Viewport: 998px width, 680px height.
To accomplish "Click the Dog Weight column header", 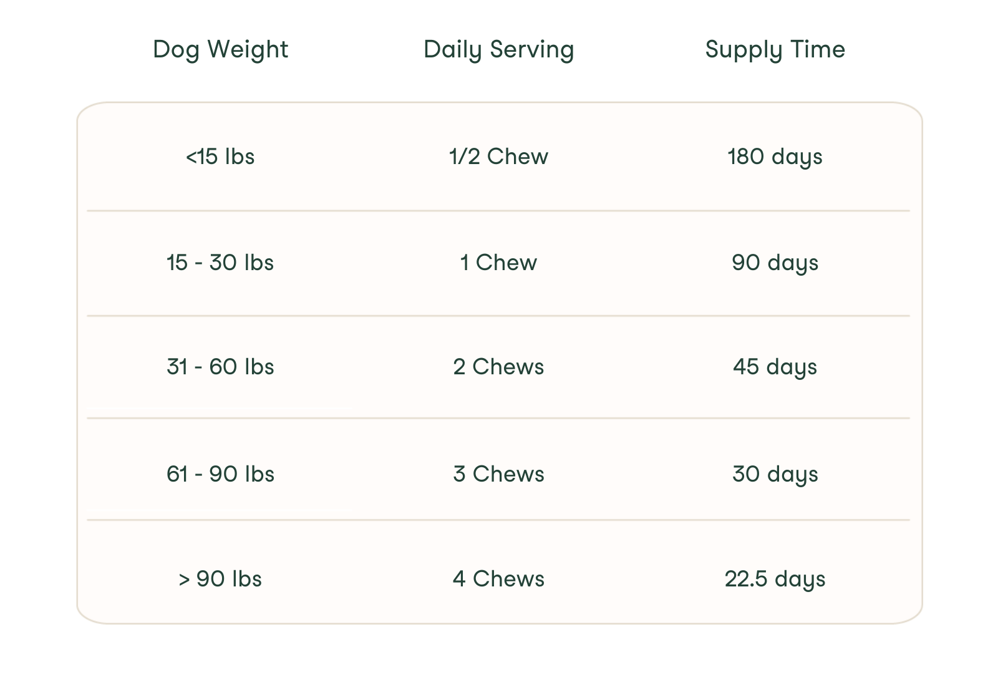I will (220, 49).
